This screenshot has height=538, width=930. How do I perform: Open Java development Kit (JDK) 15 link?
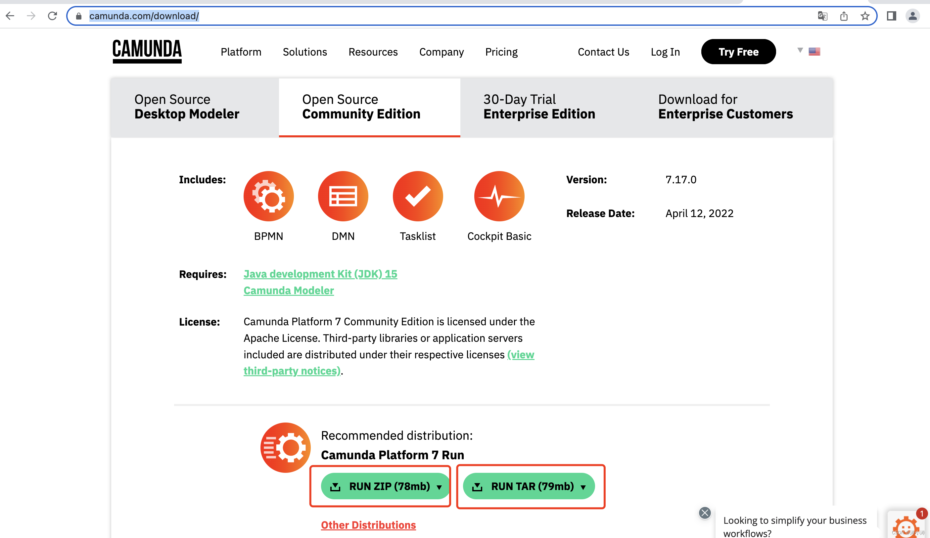pos(320,274)
